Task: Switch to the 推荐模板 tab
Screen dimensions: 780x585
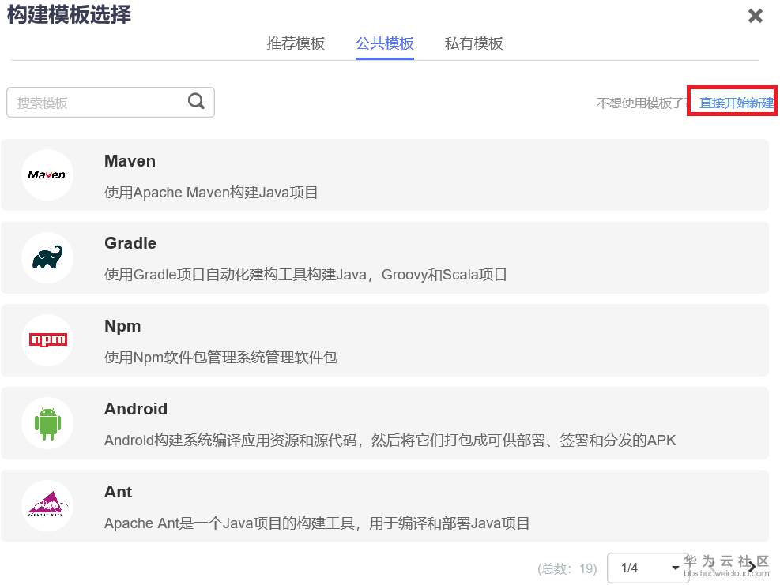Action: (296, 43)
